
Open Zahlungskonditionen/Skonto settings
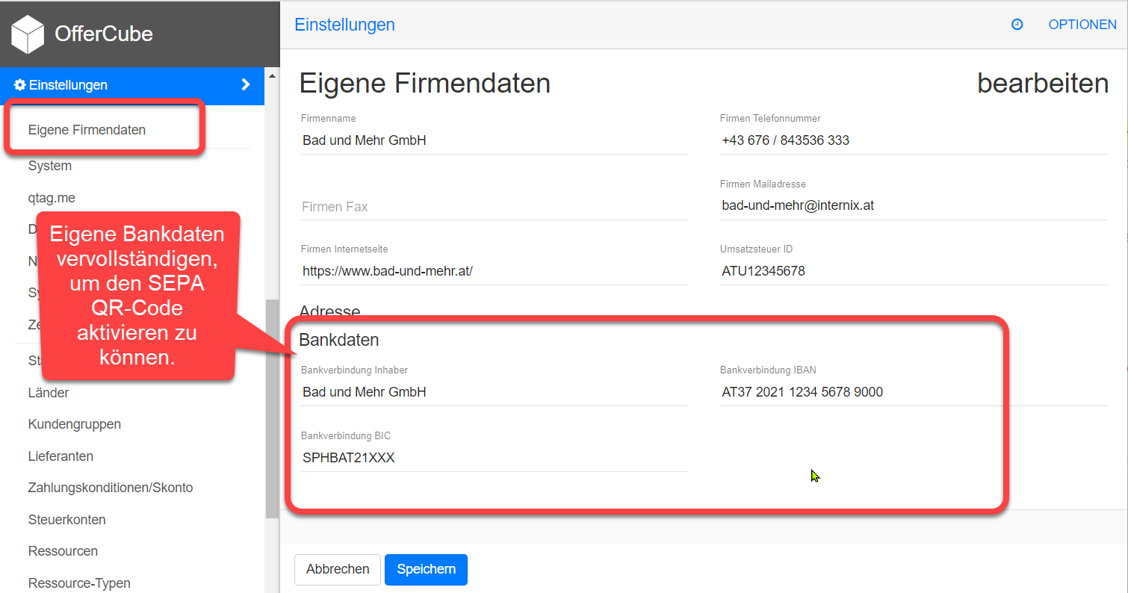(x=111, y=488)
